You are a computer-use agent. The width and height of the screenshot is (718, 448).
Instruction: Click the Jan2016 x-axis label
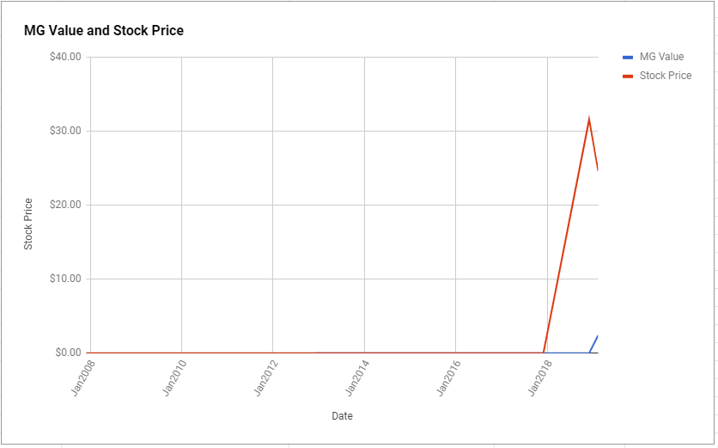pyautogui.click(x=448, y=377)
